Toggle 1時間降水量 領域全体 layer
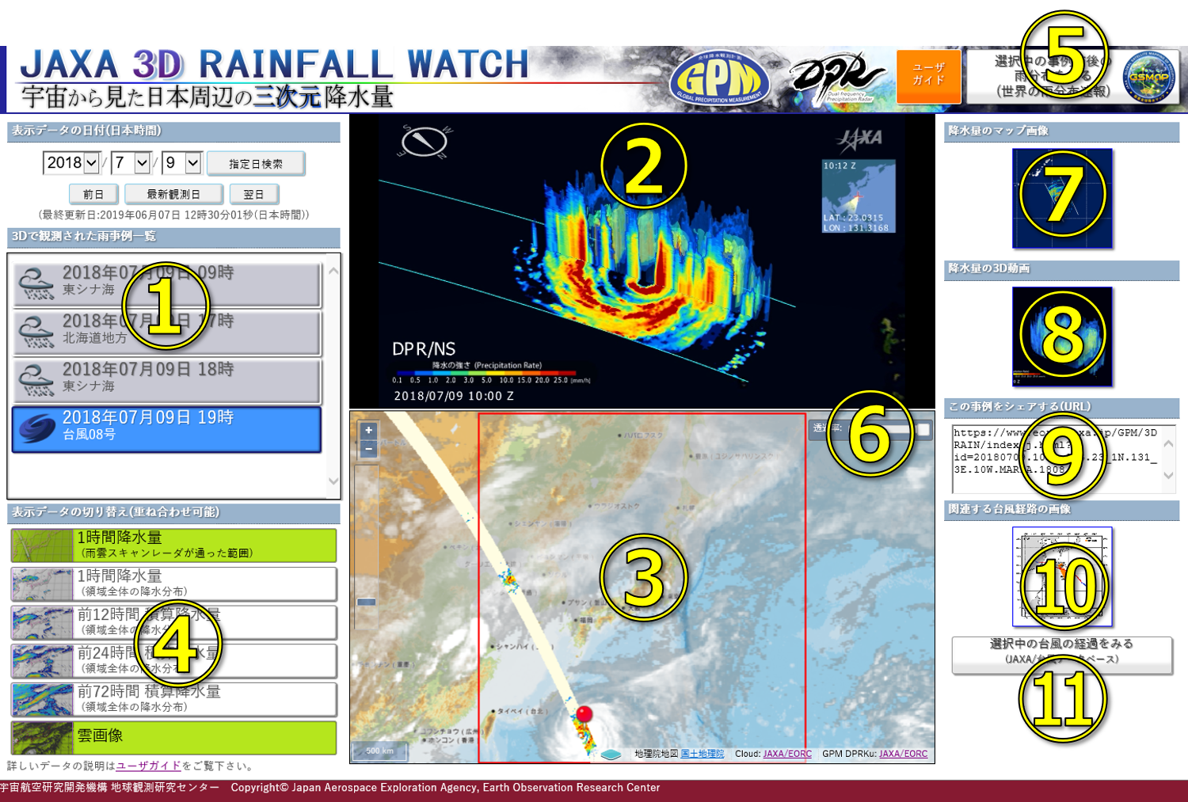 click(173, 583)
